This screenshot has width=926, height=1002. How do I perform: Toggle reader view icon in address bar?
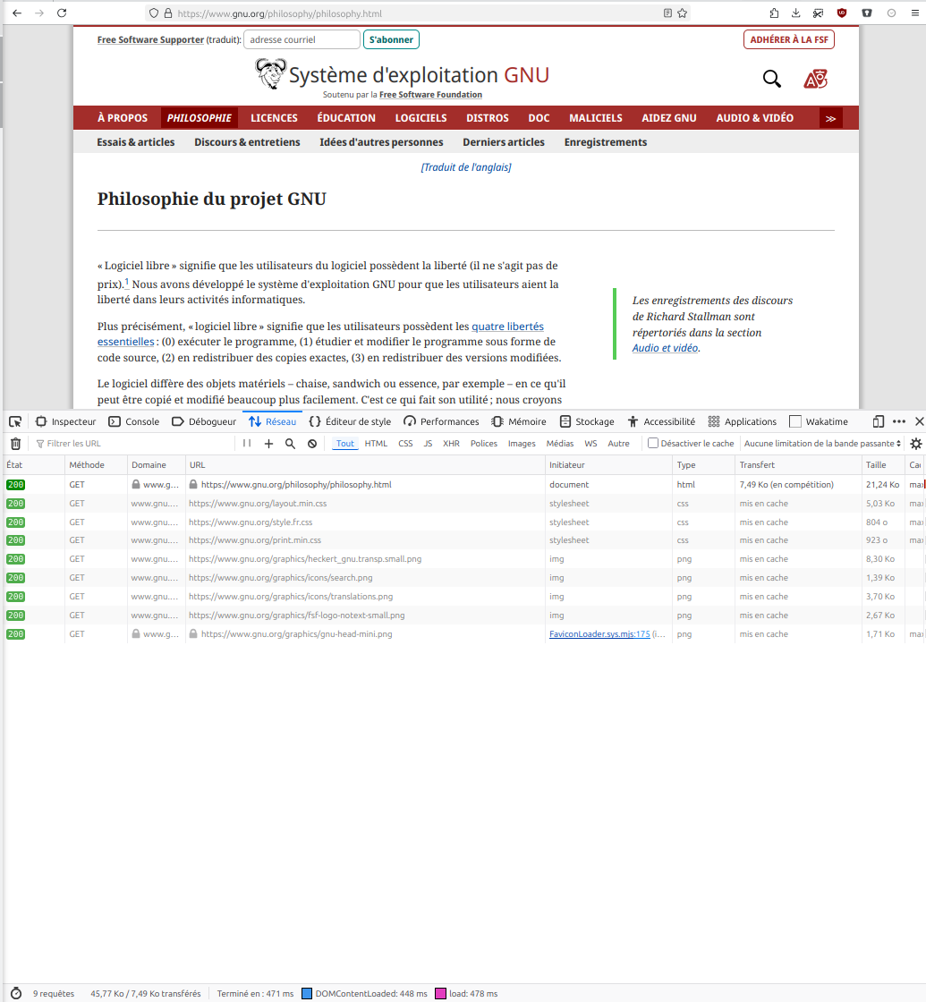(667, 13)
